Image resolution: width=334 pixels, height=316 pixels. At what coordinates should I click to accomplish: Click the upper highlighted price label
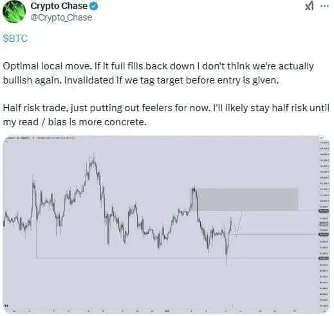click(324, 211)
